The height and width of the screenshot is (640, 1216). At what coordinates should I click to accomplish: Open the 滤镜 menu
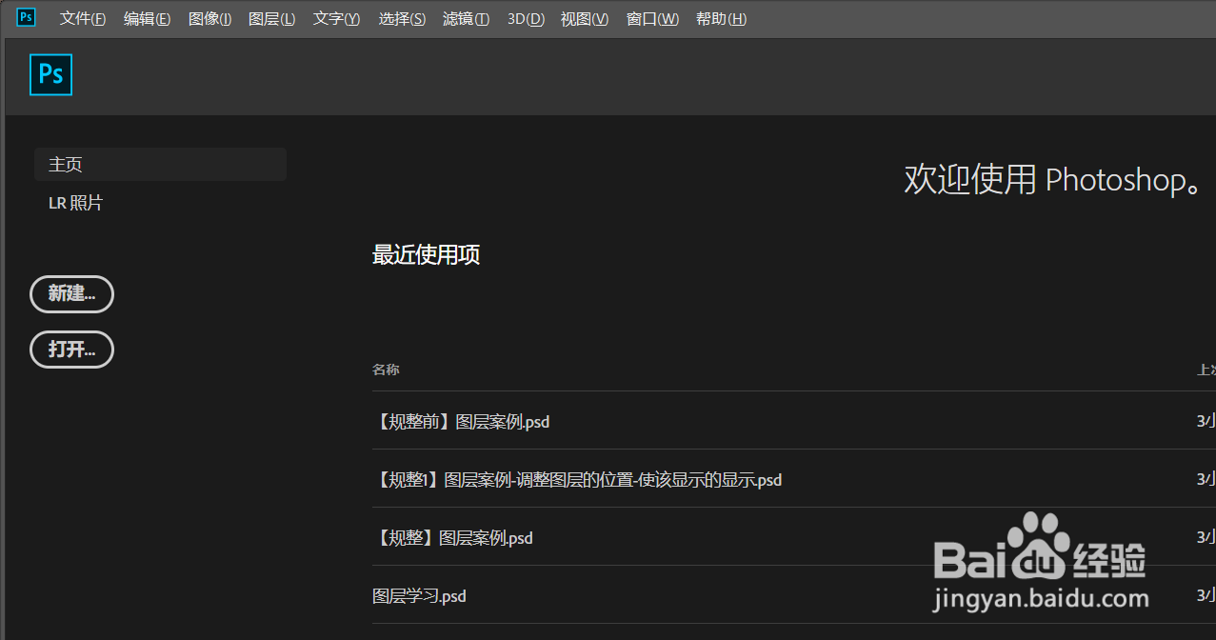click(x=466, y=18)
